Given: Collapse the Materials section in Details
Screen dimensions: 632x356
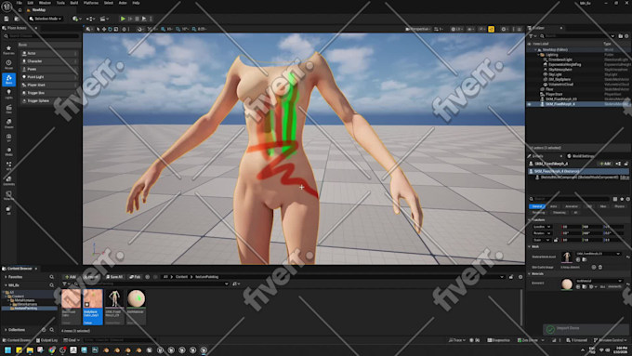Looking at the screenshot, I should tap(529, 274).
